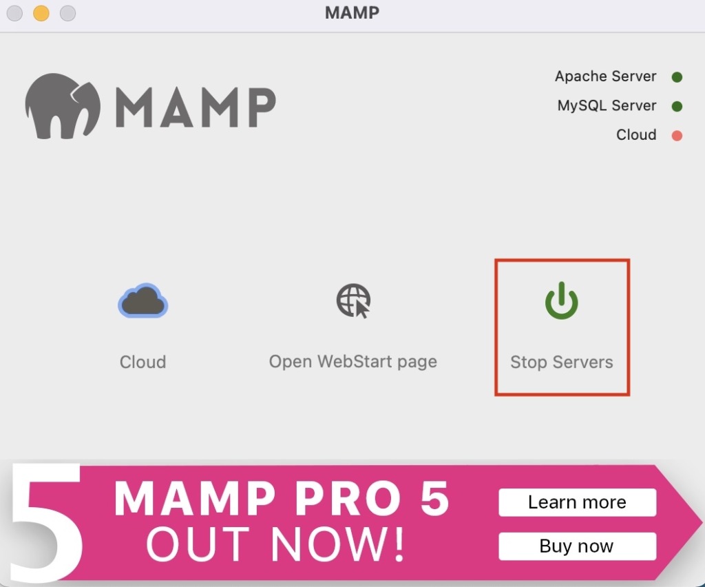Click the Apache Server status label

click(x=606, y=76)
